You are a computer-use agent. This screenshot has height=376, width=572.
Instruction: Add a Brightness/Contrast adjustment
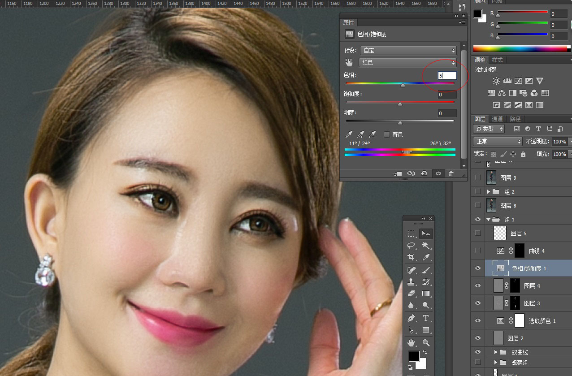(496, 81)
